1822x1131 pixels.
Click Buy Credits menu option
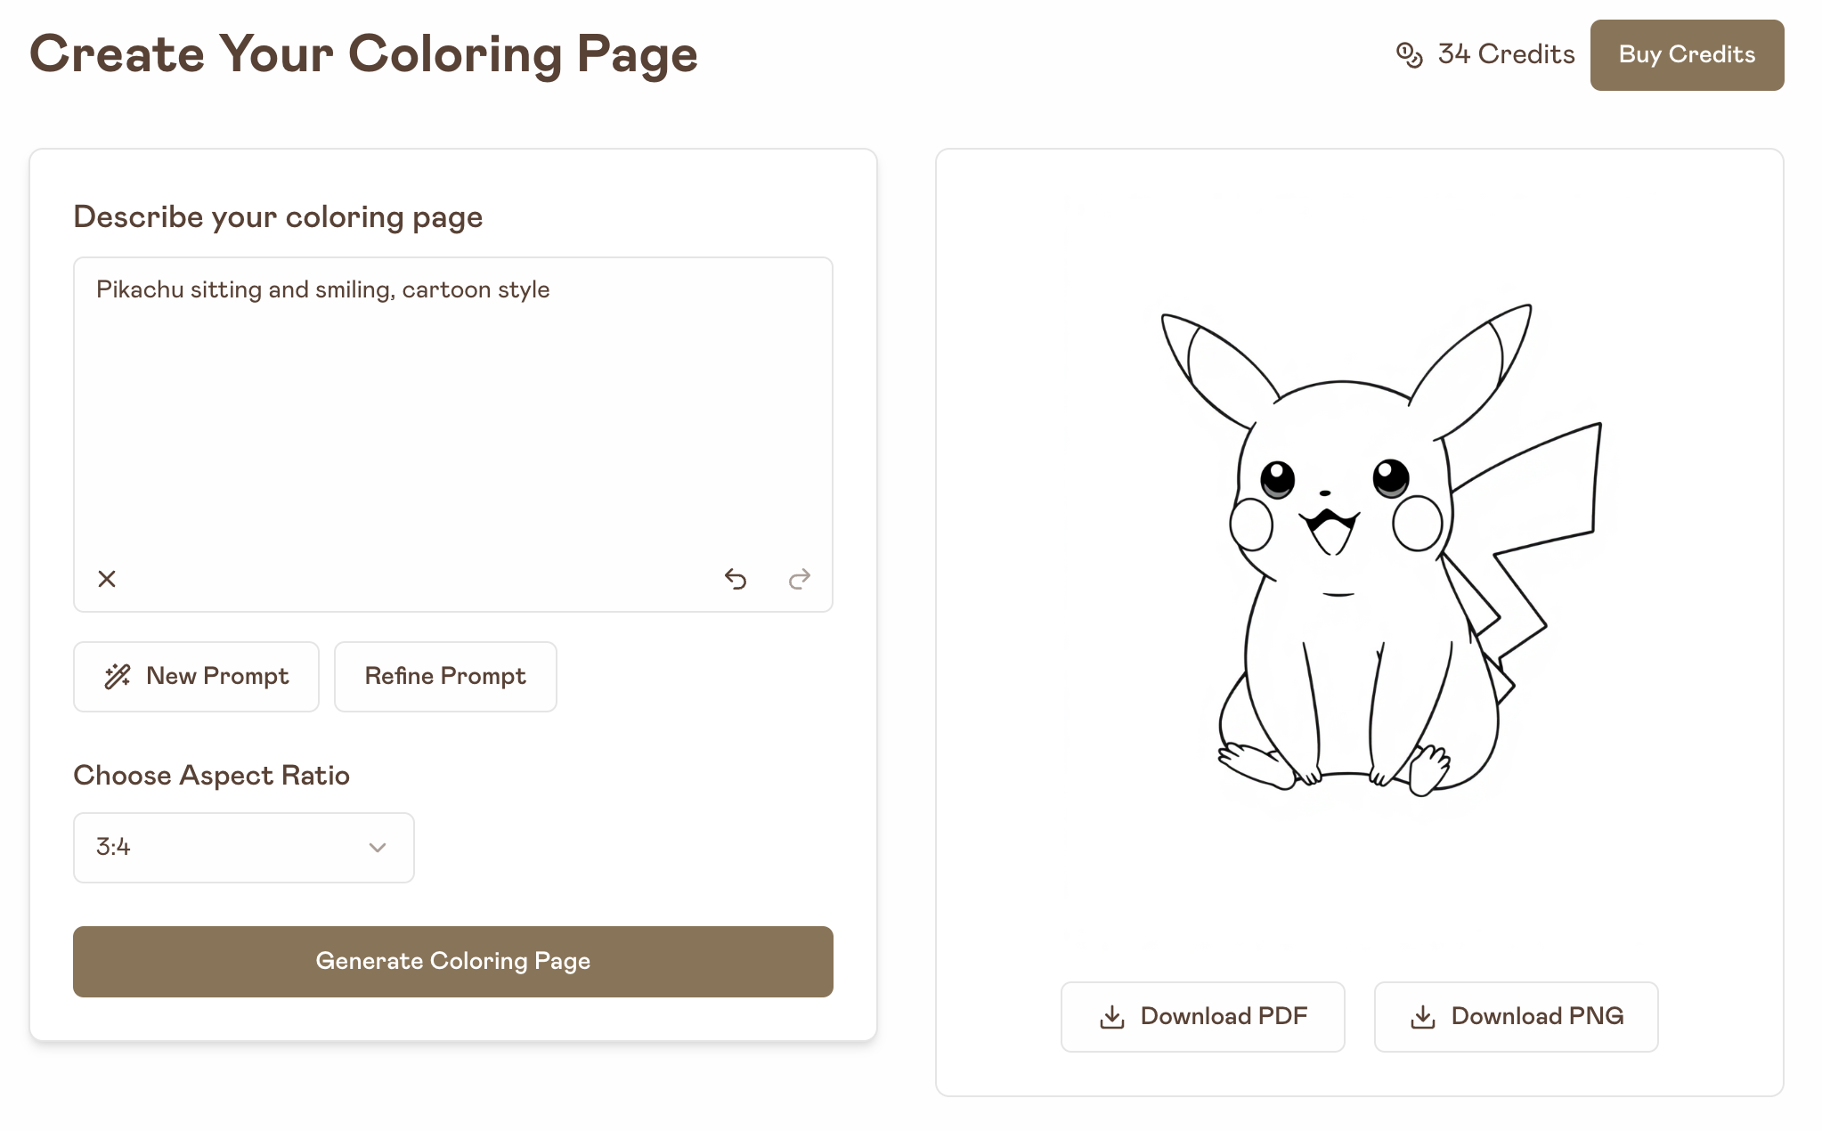(x=1687, y=54)
